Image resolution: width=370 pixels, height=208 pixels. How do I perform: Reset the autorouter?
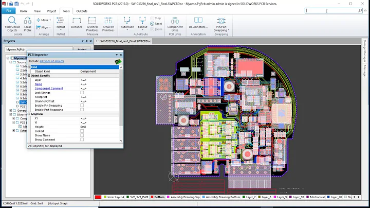(x=156, y=24)
